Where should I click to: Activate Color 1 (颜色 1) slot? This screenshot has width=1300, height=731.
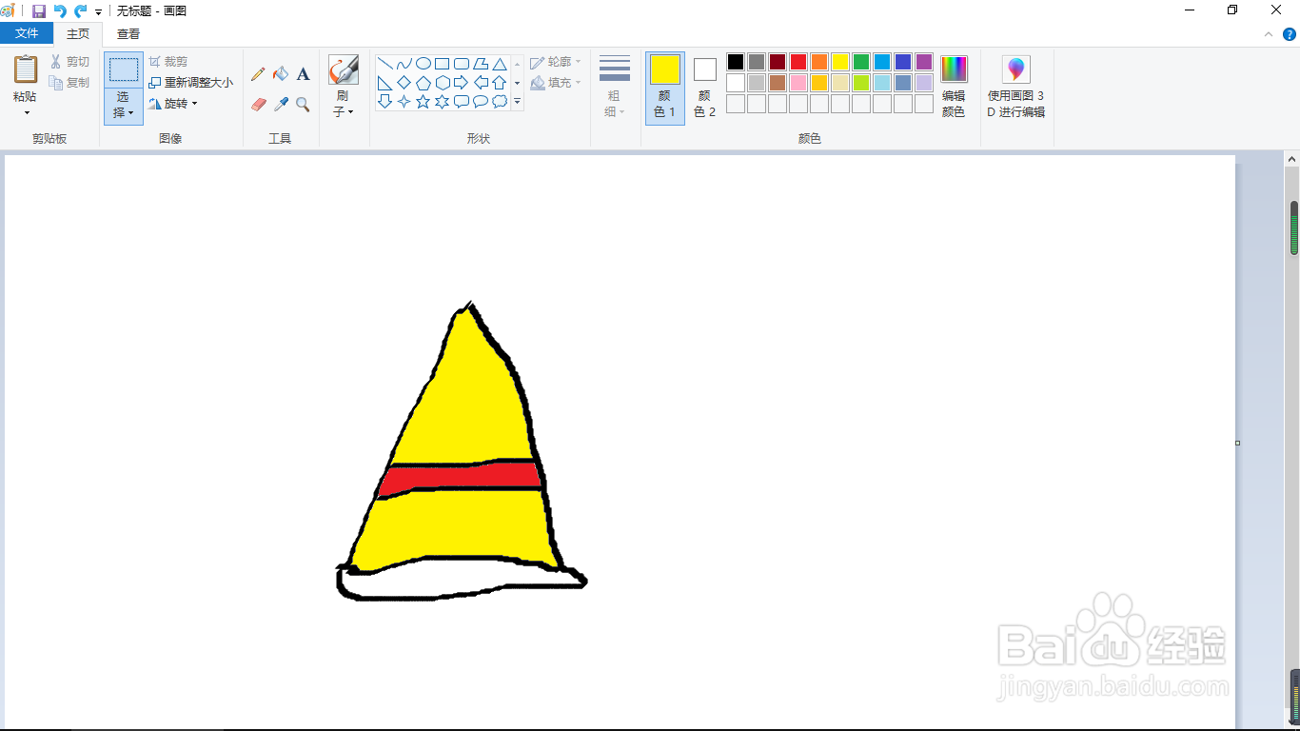[x=665, y=88]
